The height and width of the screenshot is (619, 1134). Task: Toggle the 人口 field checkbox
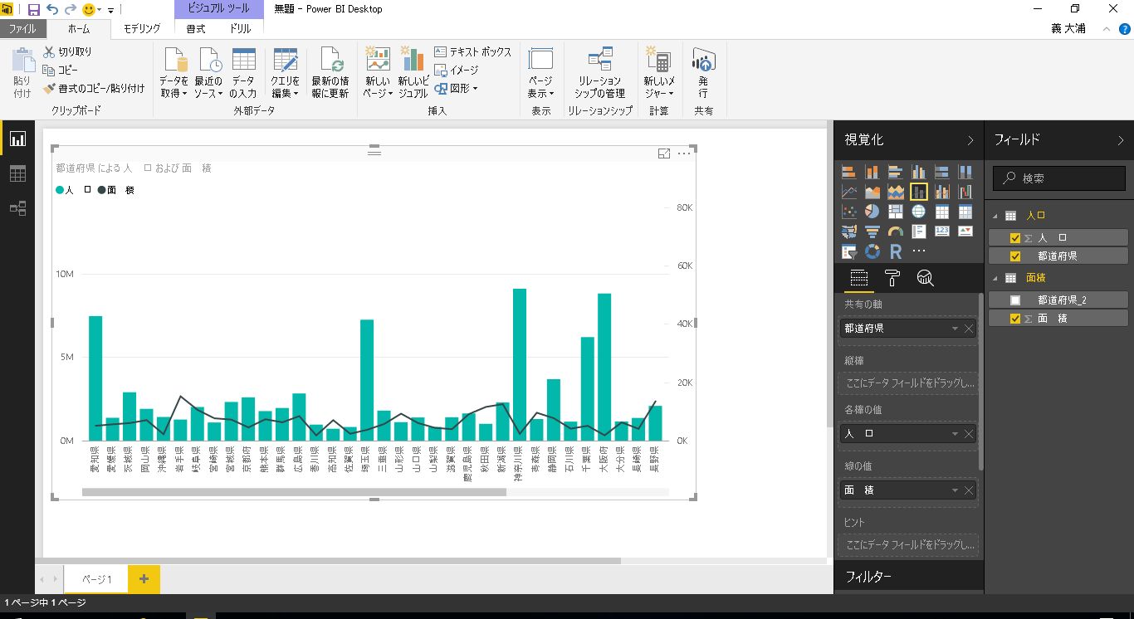click(1014, 238)
